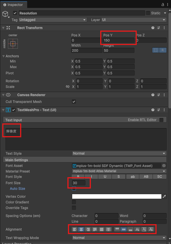Open the Layer dropdown showing UI
This screenshot has width=171, height=244.
(x=134, y=20)
